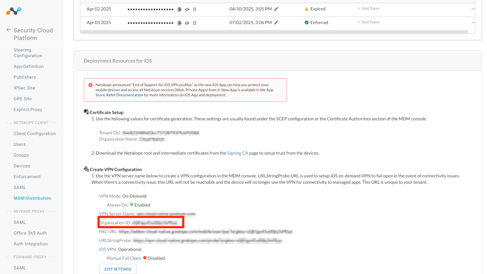Copy the Apr 03 2025 token
Screen dimensions: 487x274
click(179, 23)
